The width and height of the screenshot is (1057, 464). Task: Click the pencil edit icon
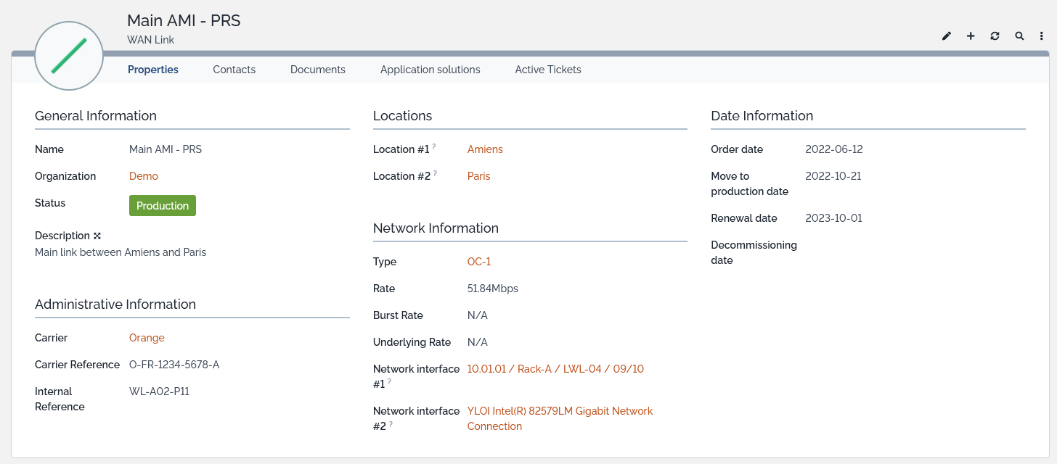[947, 36]
